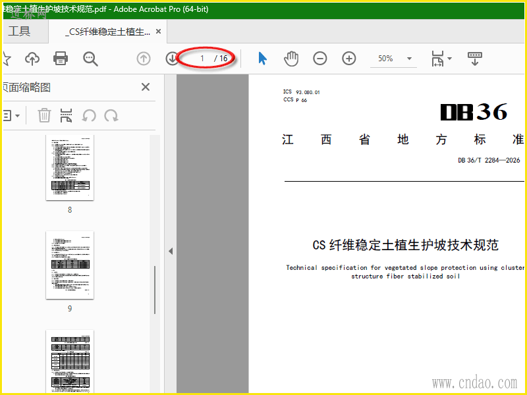Image resolution: width=527 pixels, height=395 pixels.
Task: Click the CCS P 66 text
Action: click(x=295, y=100)
